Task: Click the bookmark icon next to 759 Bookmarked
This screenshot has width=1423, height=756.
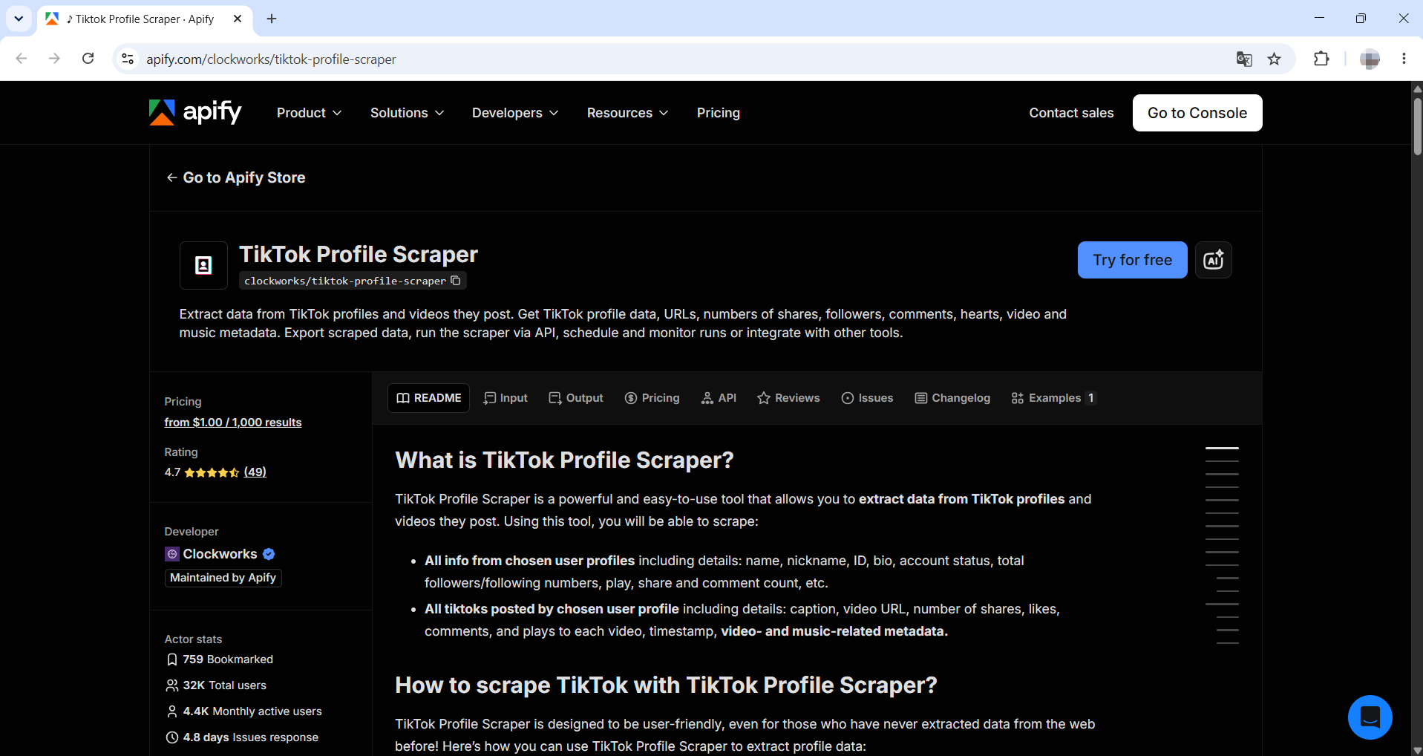Action: click(x=172, y=659)
